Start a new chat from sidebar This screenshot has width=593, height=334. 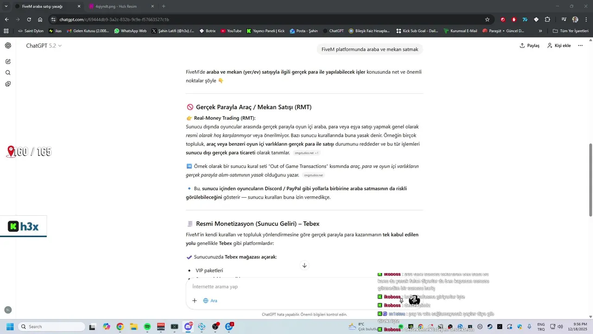click(8, 62)
